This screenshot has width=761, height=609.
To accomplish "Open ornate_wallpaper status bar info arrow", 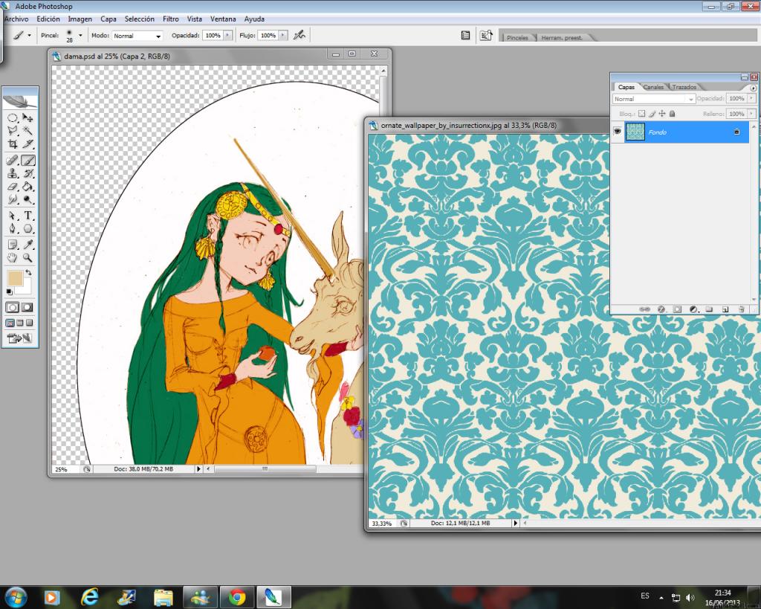I will click(516, 523).
